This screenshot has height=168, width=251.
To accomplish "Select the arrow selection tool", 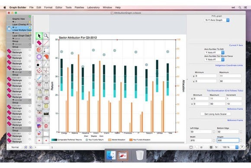I will (39, 36).
